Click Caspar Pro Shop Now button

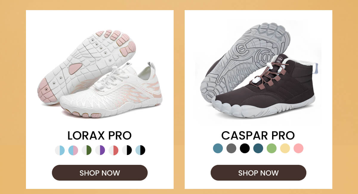tap(258, 173)
